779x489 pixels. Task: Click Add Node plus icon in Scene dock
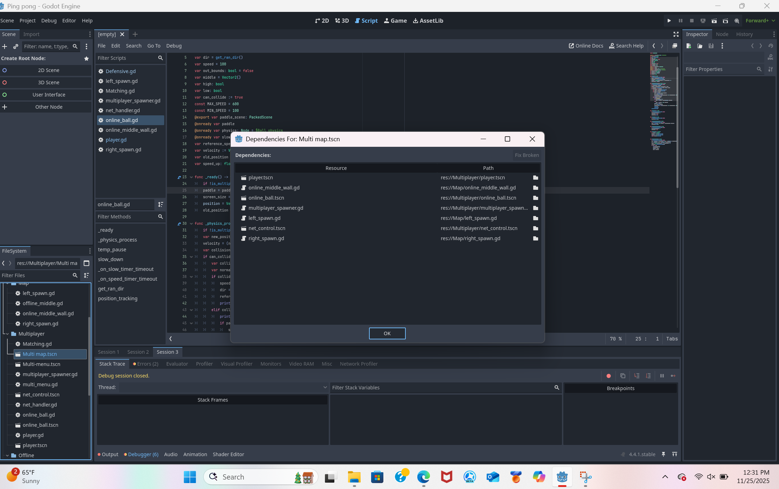[5, 46]
